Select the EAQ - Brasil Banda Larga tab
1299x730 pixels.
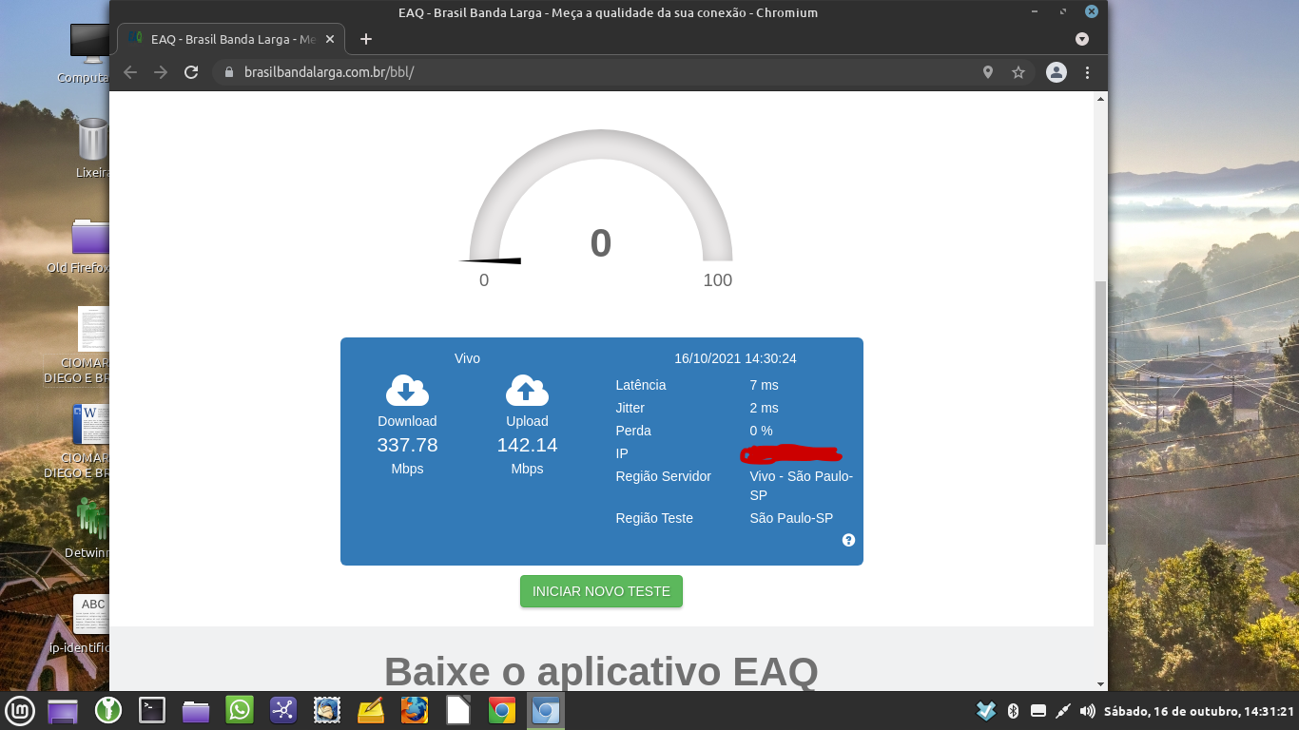click(230, 39)
